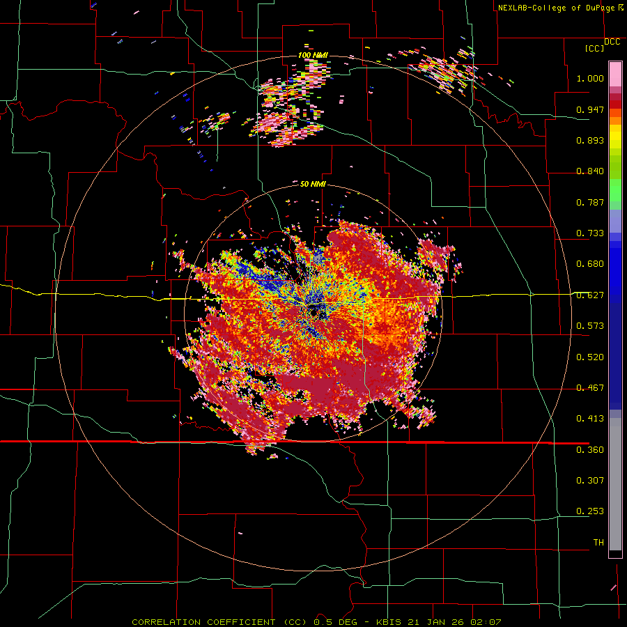Click the 0.840 legend value
The image size is (627, 627).
tap(590, 171)
